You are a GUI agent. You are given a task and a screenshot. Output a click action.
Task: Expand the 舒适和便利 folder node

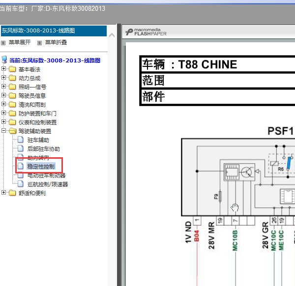(x=3, y=192)
